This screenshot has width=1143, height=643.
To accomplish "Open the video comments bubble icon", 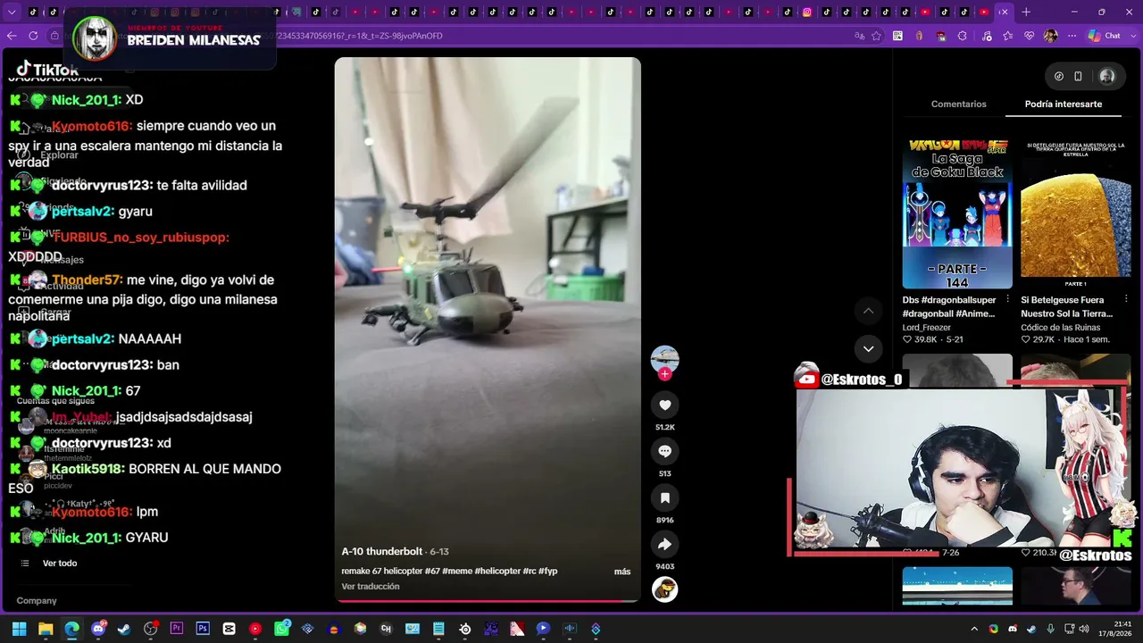I will [x=664, y=452].
